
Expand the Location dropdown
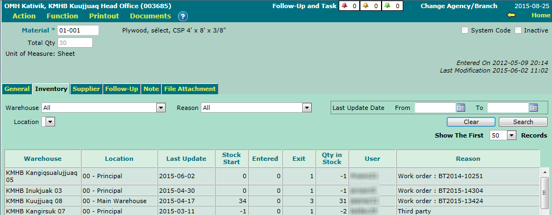(x=50, y=122)
